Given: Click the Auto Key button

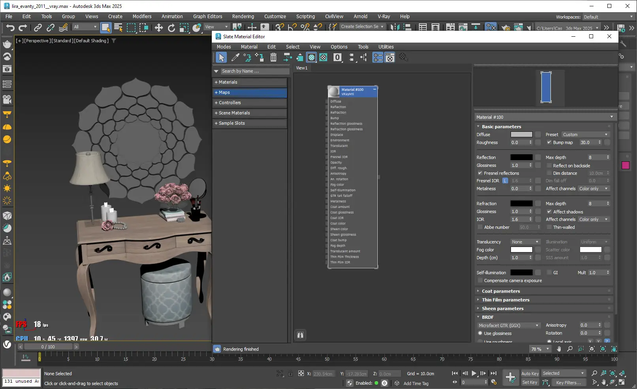Looking at the screenshot, I should pyautogui.click(x=530, y=373).
